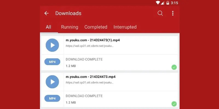Open search with the magnifier icon
The image size is (219, 109).
point(160,13)
